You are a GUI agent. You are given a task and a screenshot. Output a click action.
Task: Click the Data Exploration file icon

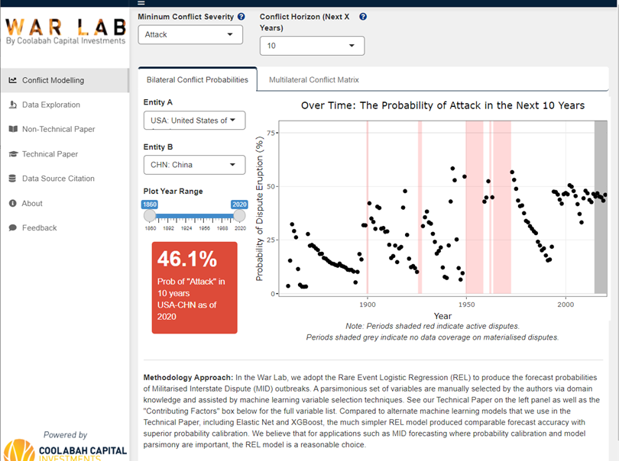coord(12,105)
